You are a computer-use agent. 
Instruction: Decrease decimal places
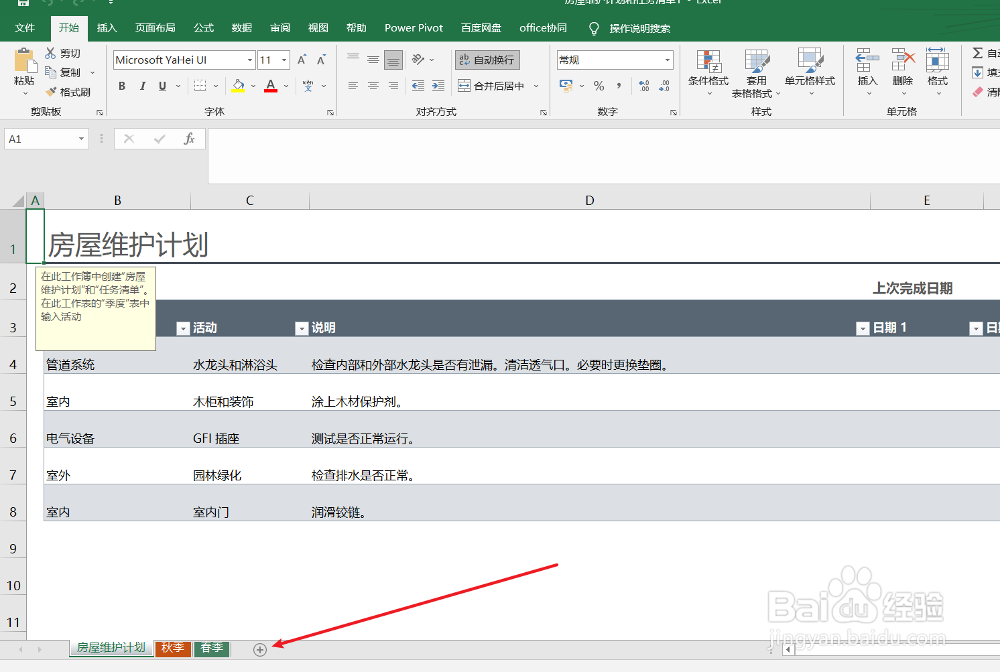tap(664, 86)
